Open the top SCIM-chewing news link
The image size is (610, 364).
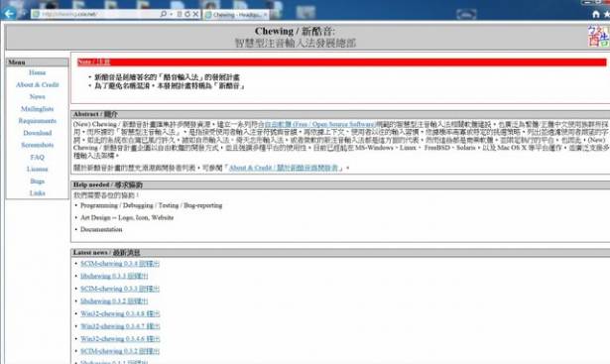coord(120,264)
